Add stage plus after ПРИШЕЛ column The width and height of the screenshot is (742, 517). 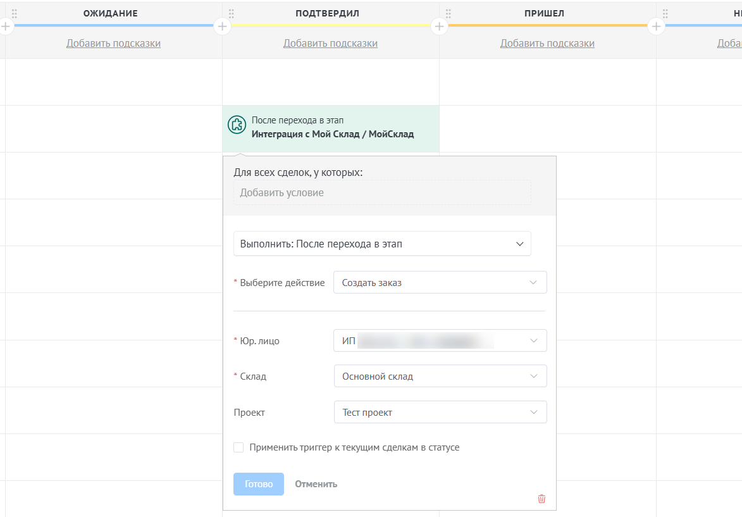[x=657, y=26]
